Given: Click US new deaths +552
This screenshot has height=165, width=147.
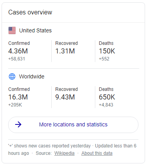Looking at the screenshot, I should 104,59.
